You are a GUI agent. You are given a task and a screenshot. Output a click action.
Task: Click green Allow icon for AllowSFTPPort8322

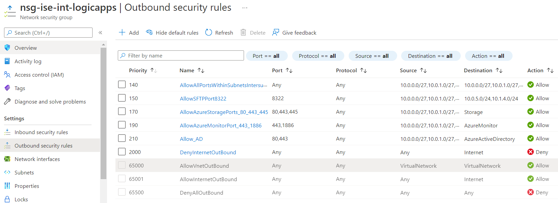(530, 98)
